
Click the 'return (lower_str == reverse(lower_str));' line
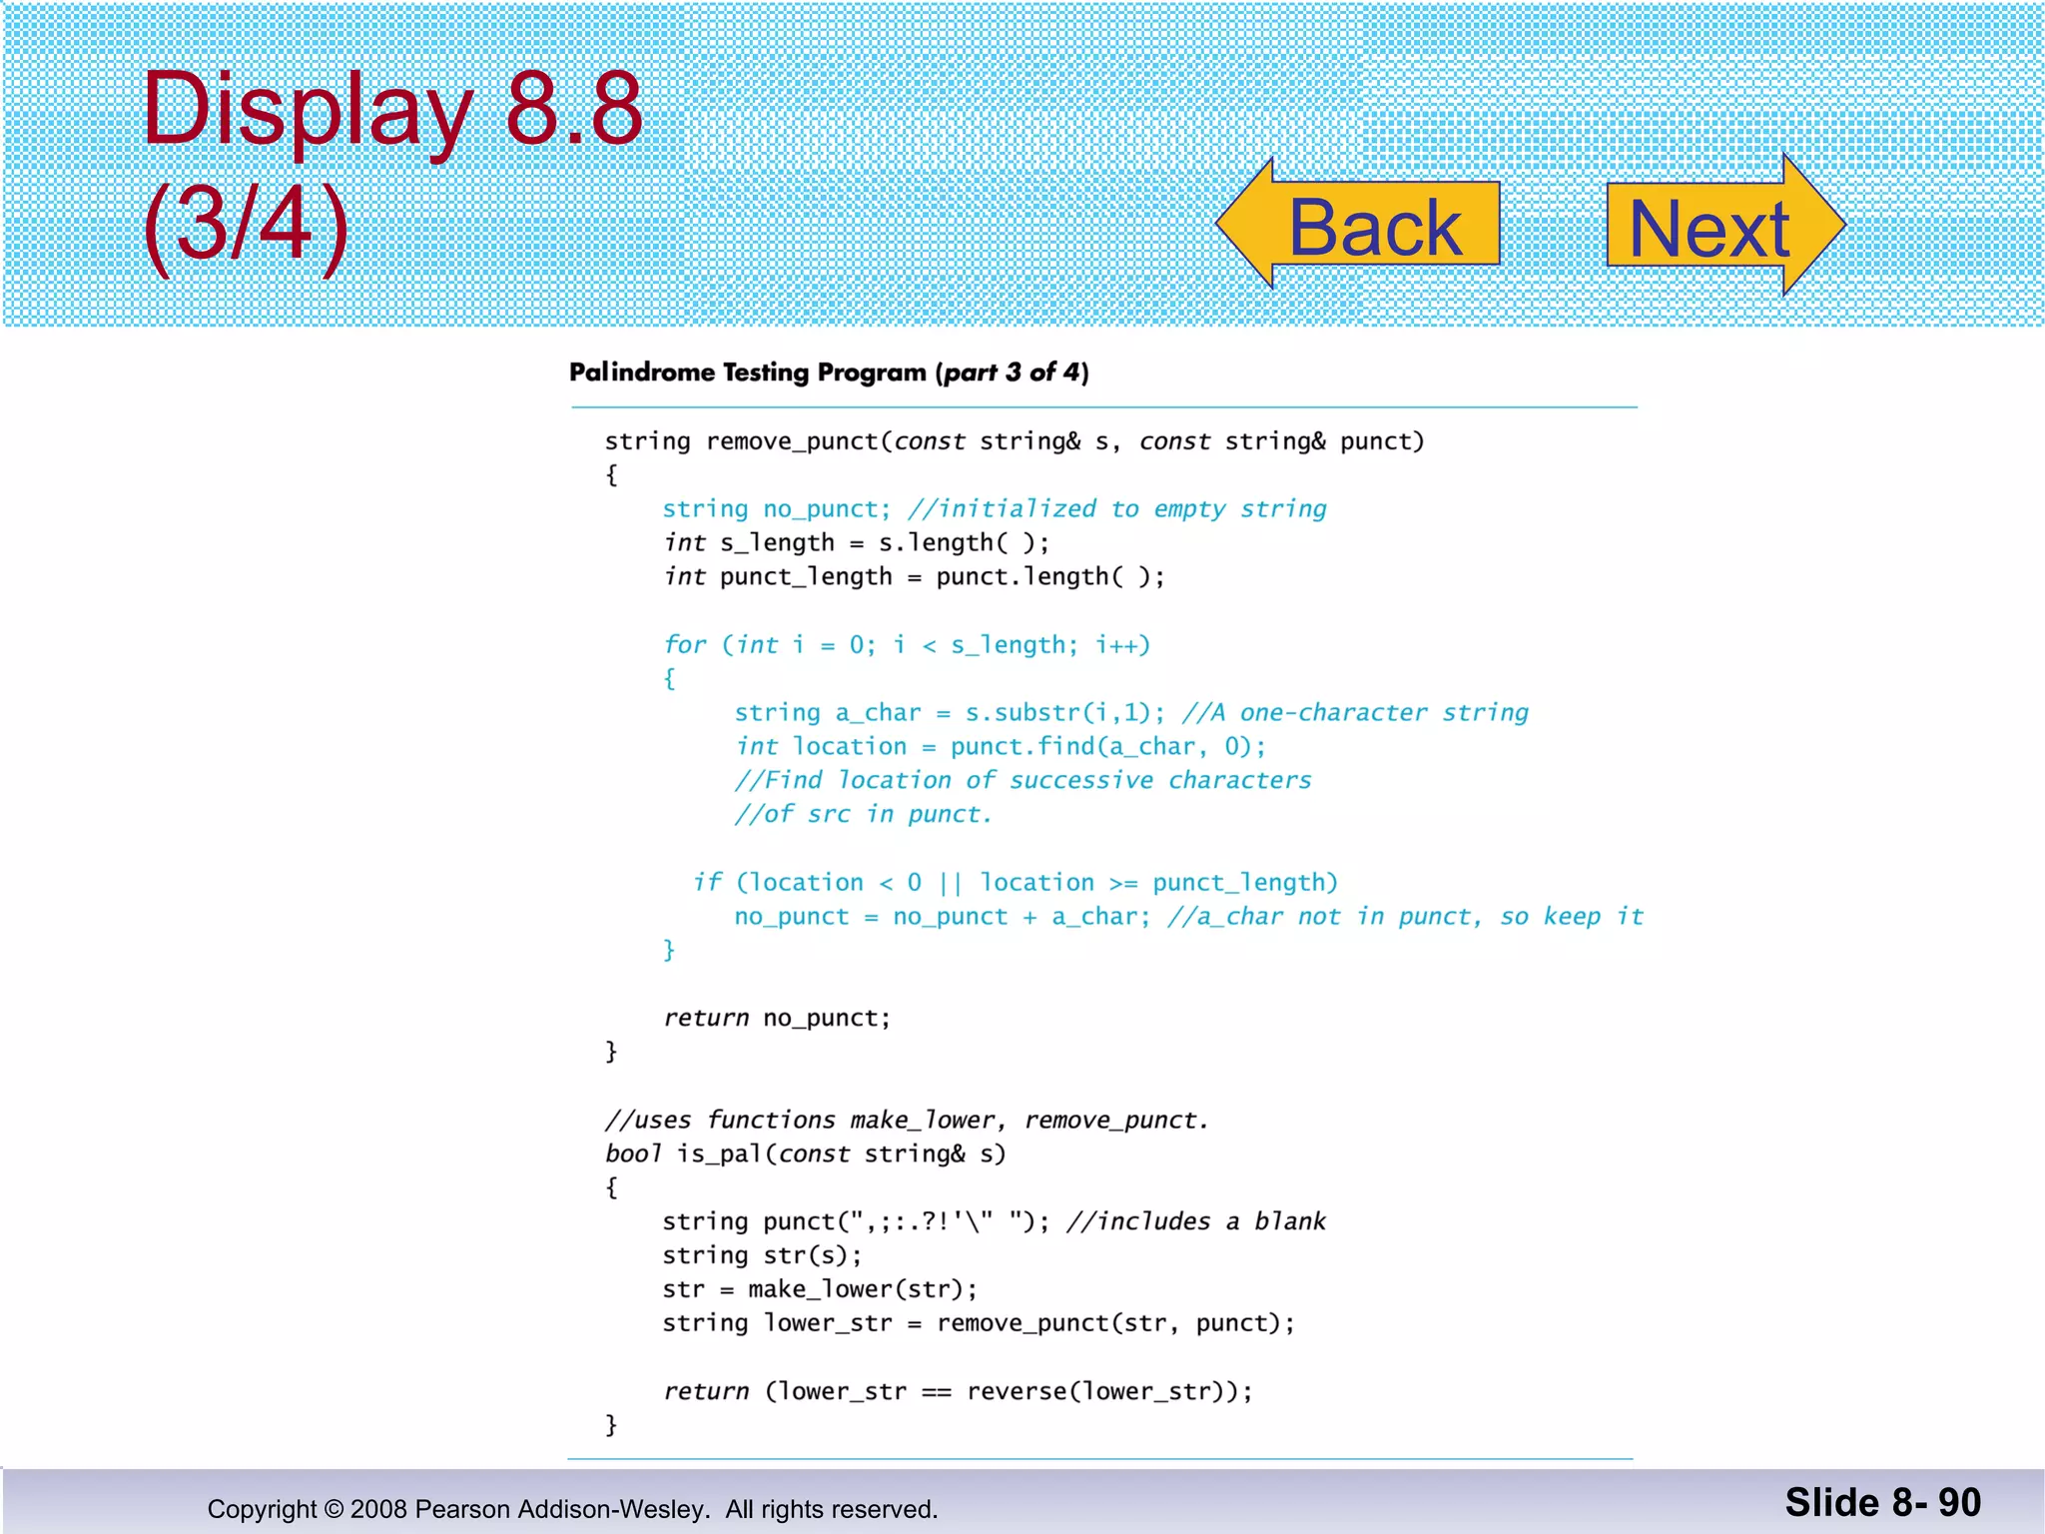958,1392
